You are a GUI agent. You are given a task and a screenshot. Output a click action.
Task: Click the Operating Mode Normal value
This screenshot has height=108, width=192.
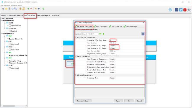[112, 78]
